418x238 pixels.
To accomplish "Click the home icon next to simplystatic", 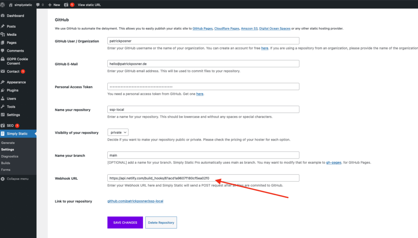I will [11, 5].
